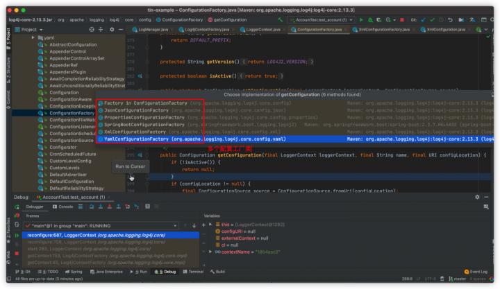
Task: Select ConfigurationFactory in Project tree
Action: coord(72,113)
